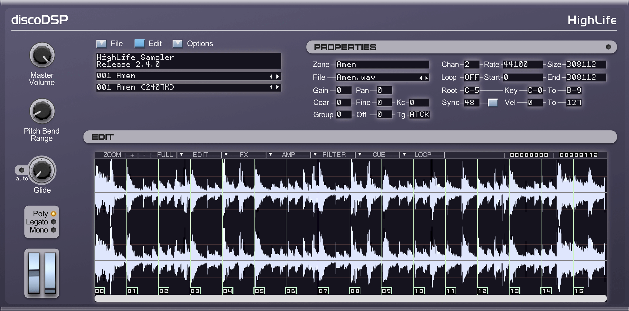
Task: Click the selection start counter 00000000
Action: coord(529,155)
